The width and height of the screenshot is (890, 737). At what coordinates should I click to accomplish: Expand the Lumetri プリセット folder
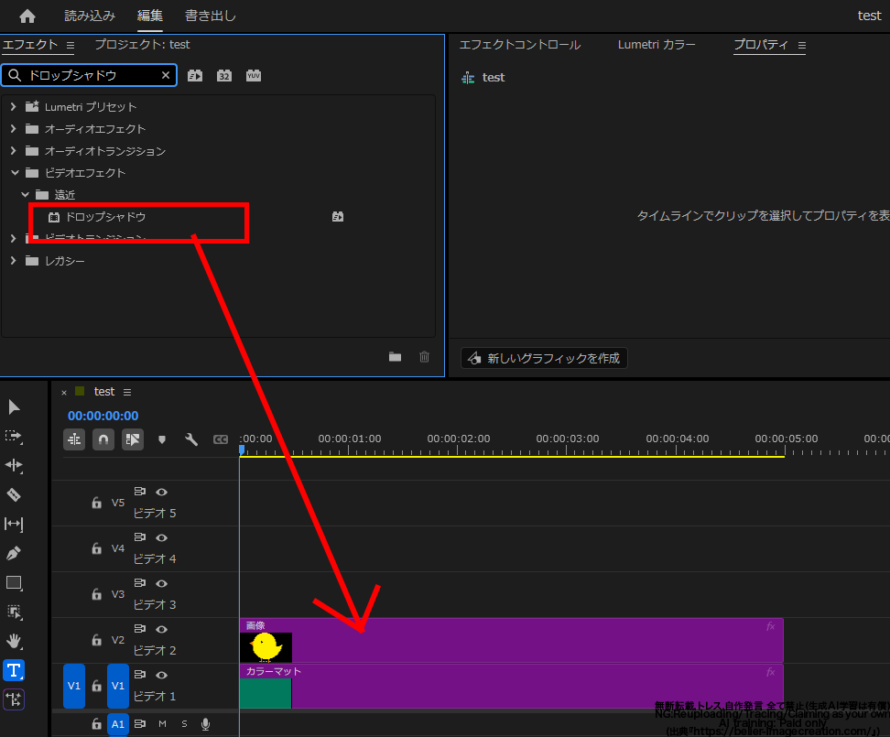tap(14, 107)
